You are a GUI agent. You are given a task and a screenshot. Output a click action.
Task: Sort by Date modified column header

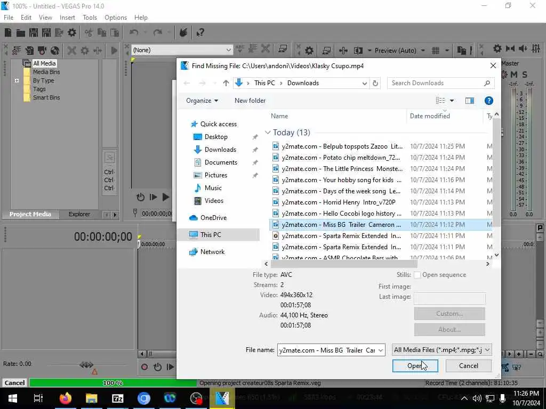click(x=430, y=116)
